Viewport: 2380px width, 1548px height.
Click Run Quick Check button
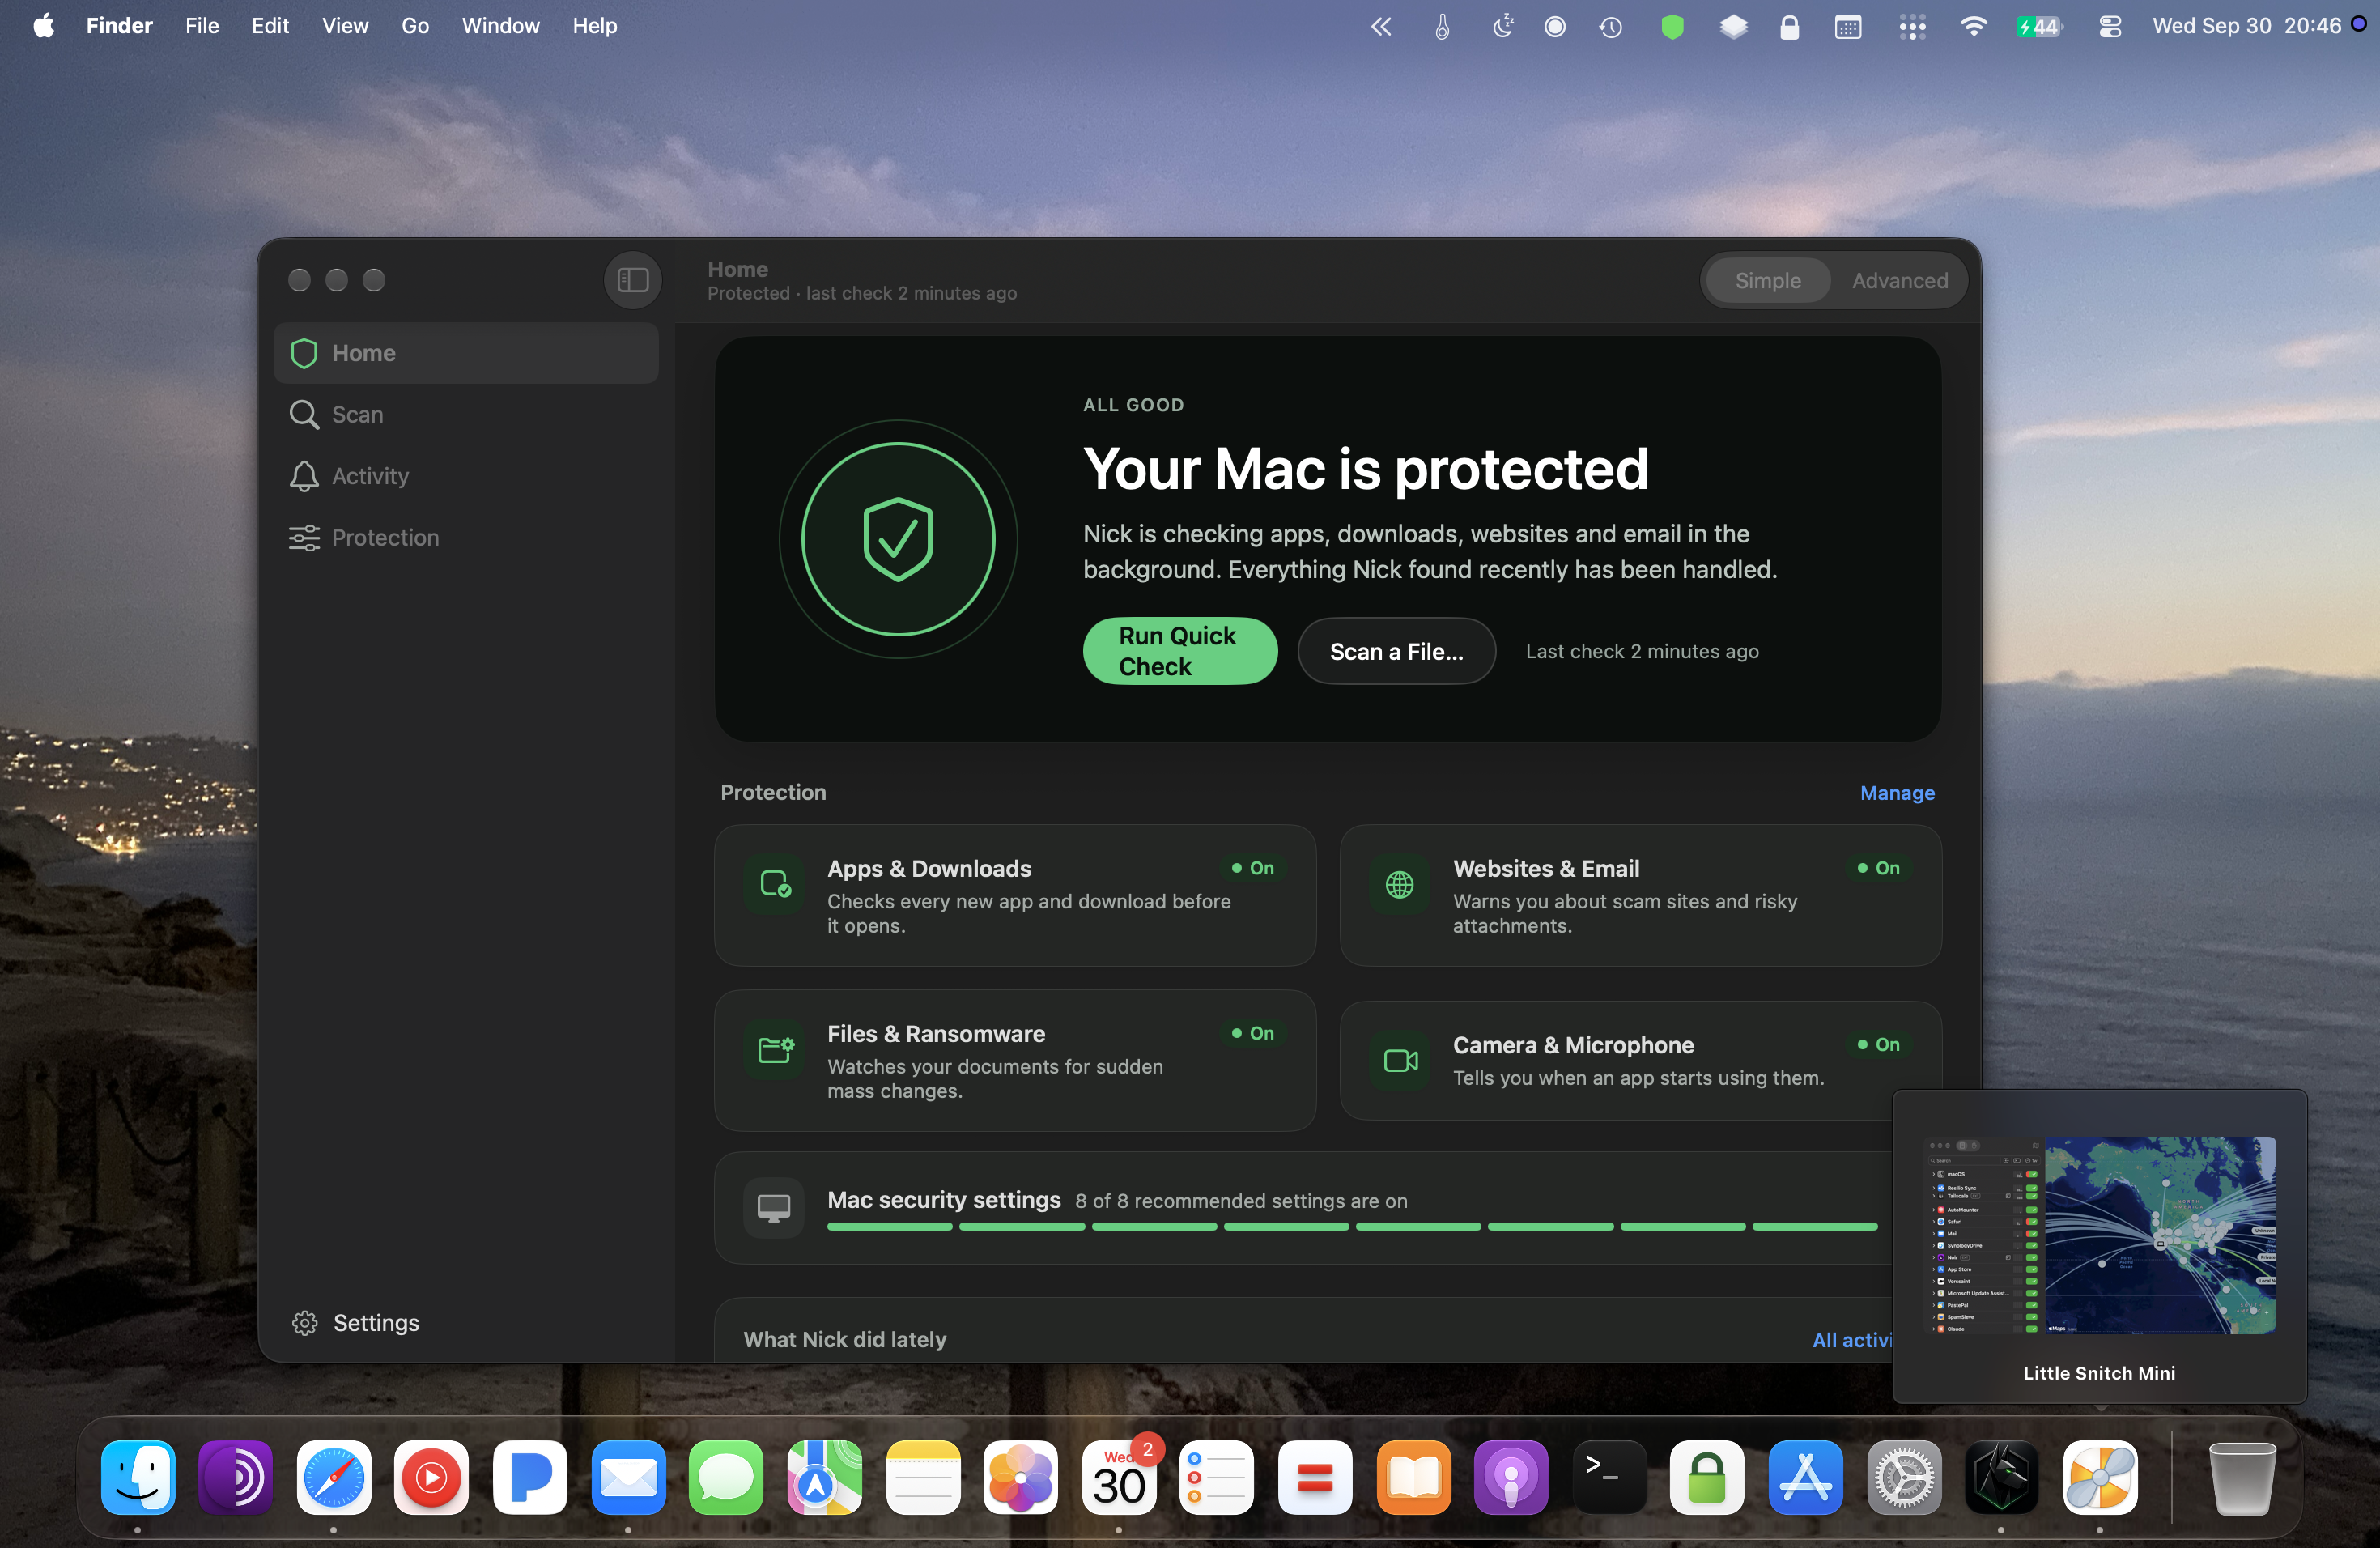pos(1180,651)
